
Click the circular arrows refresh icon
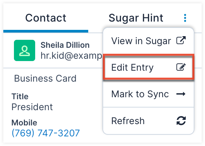180,120
